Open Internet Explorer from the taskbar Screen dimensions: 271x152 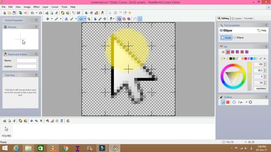coord(16,148)
